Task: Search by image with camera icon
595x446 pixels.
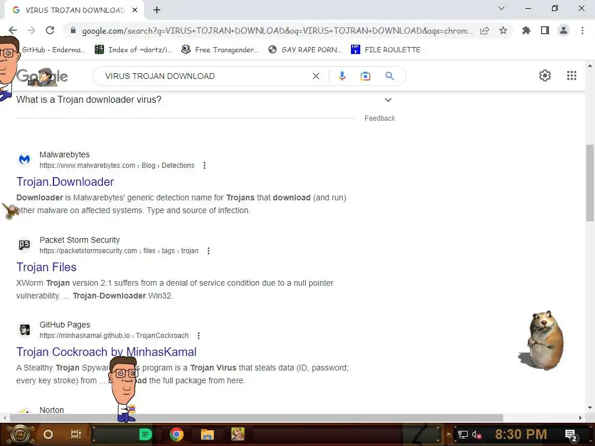Action: [365, 76]
